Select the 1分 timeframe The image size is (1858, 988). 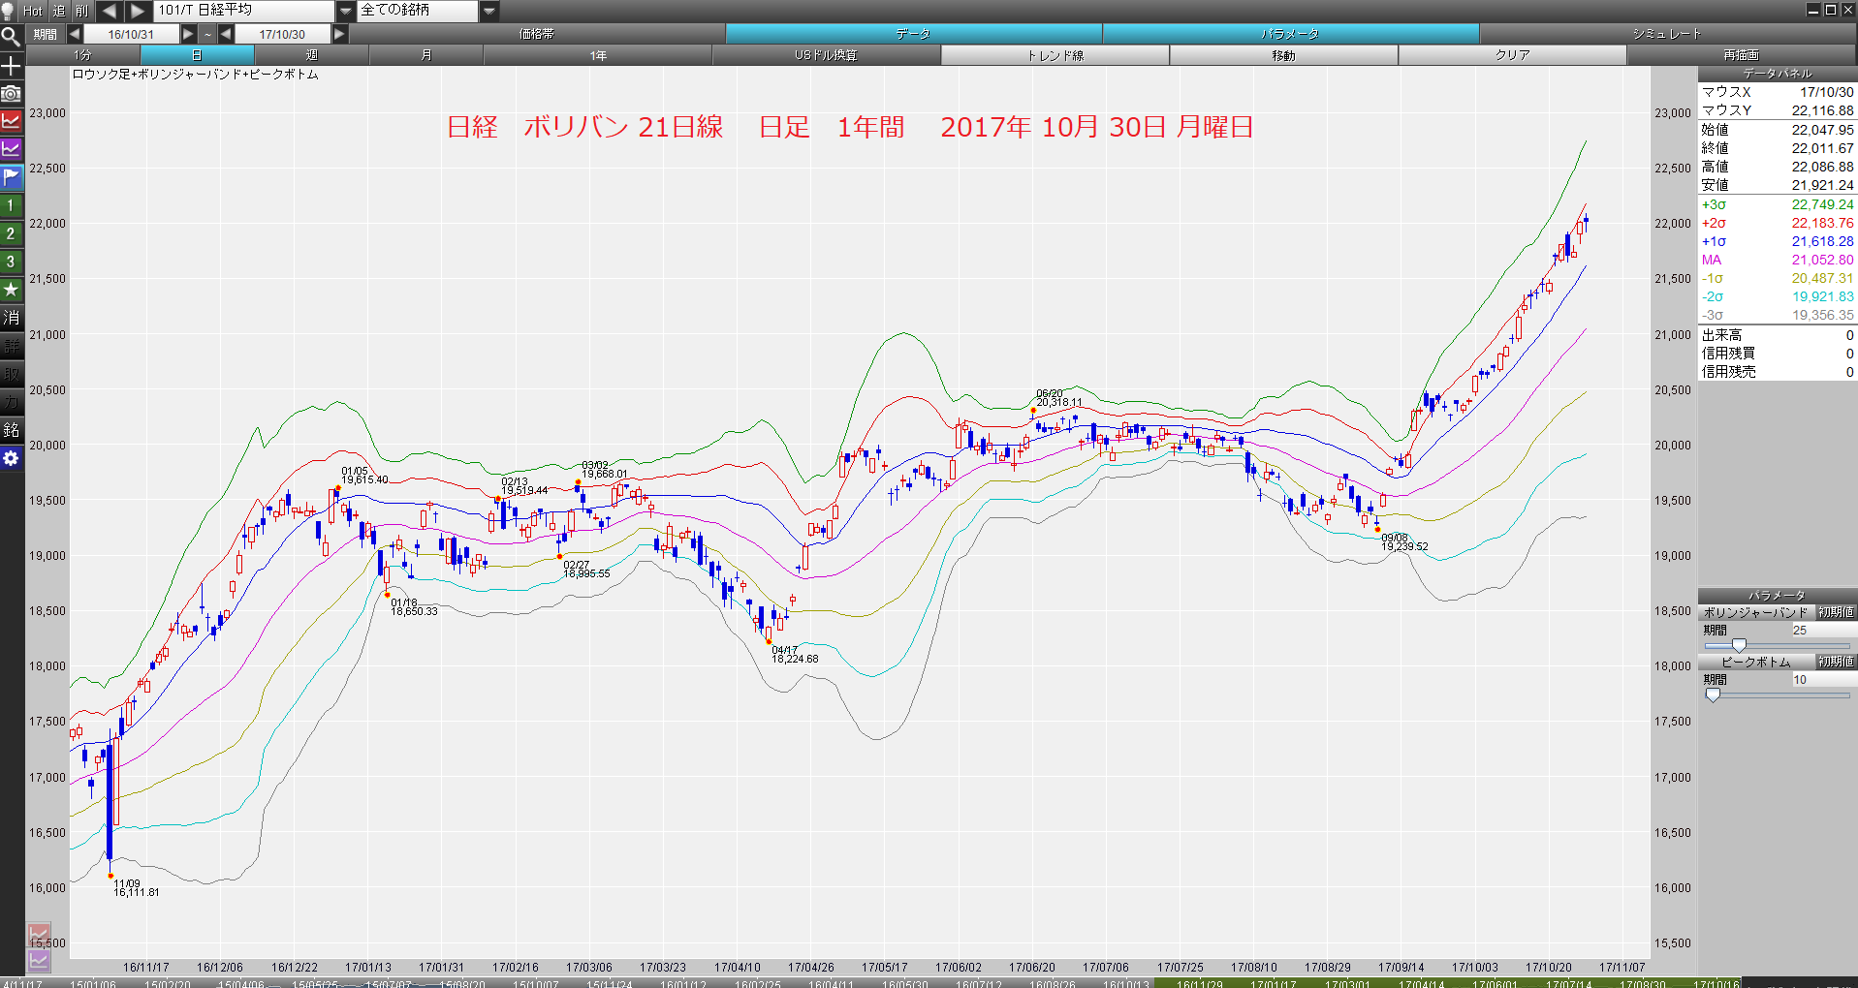pyautogui.click(x=82, y=55)
